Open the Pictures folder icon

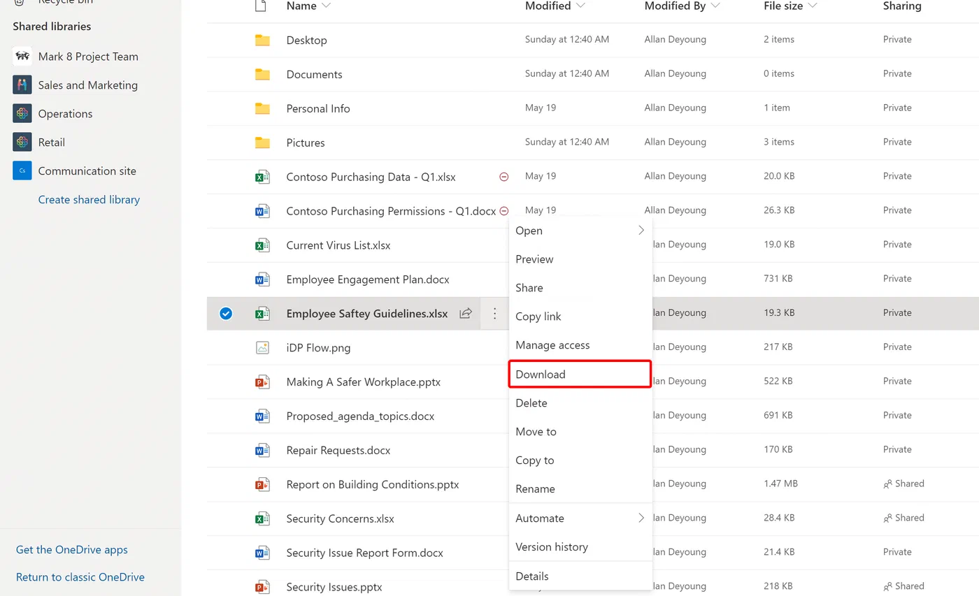click(x=262, y=143)
